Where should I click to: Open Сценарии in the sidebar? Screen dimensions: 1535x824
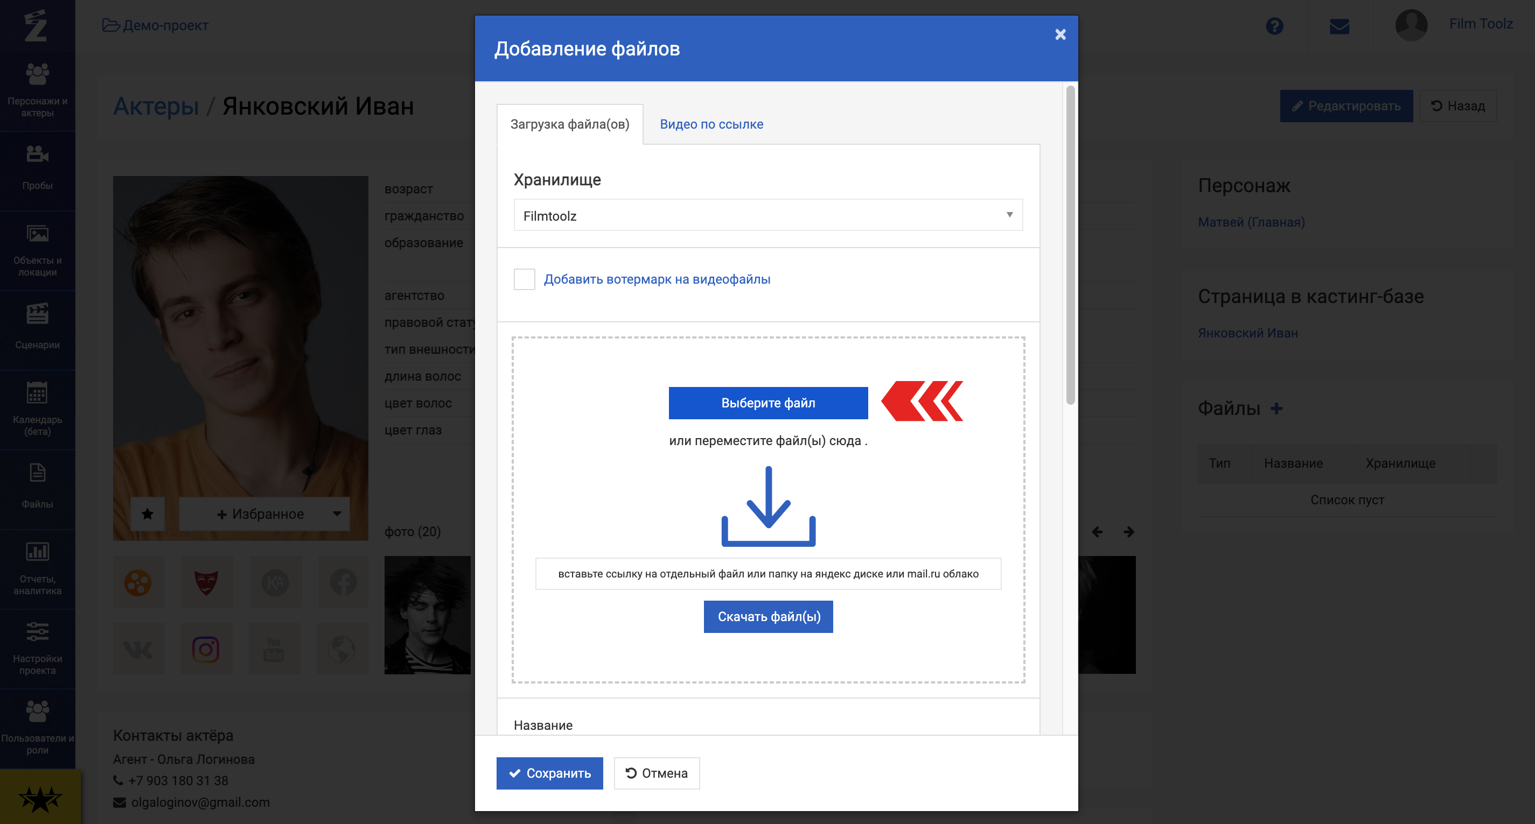38,326
